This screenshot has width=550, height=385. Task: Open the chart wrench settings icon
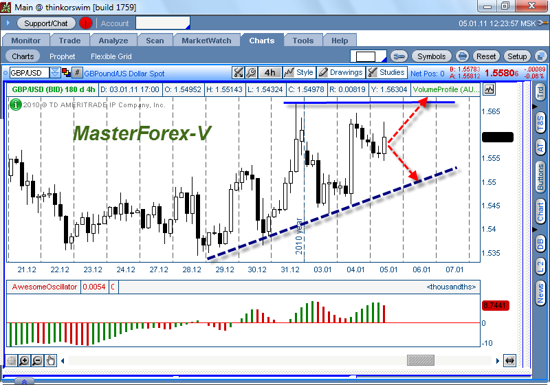pos(251,73)
